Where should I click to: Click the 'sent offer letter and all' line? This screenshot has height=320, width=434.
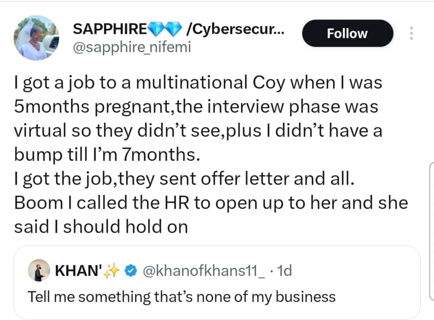tap(184, 179)
